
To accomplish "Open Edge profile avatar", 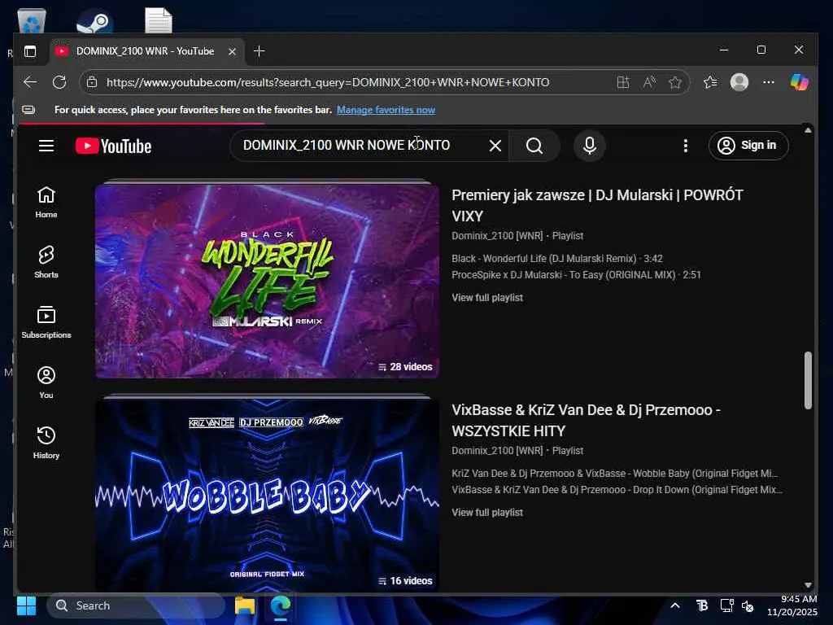I will pyautogui.click(x=739, y=82).
